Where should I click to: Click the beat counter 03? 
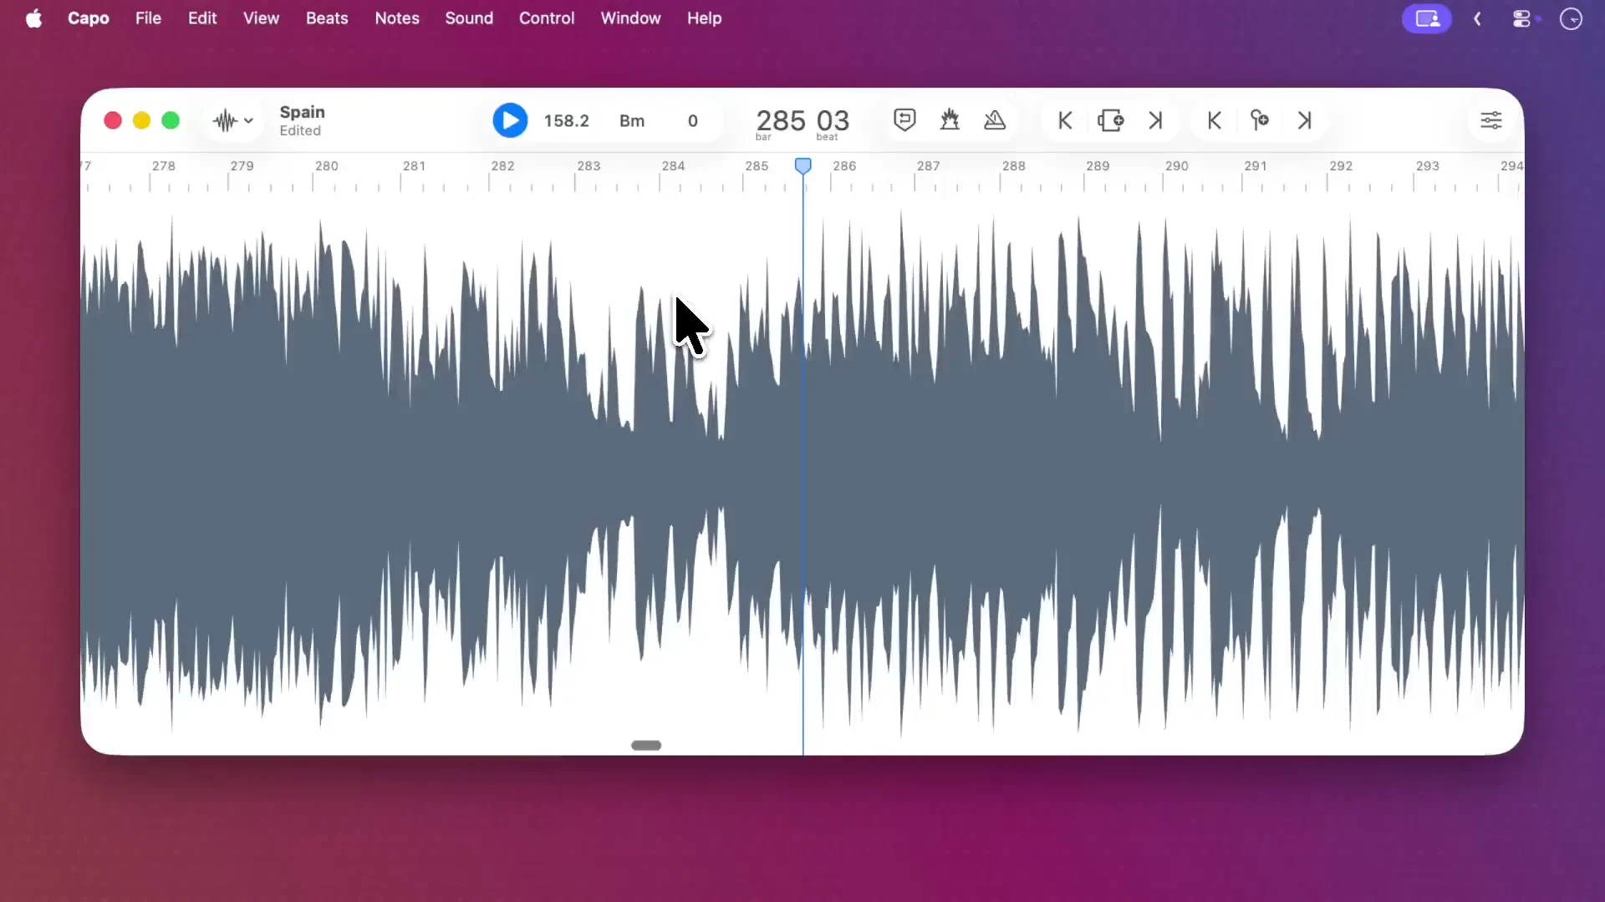[x=833, y=120]
